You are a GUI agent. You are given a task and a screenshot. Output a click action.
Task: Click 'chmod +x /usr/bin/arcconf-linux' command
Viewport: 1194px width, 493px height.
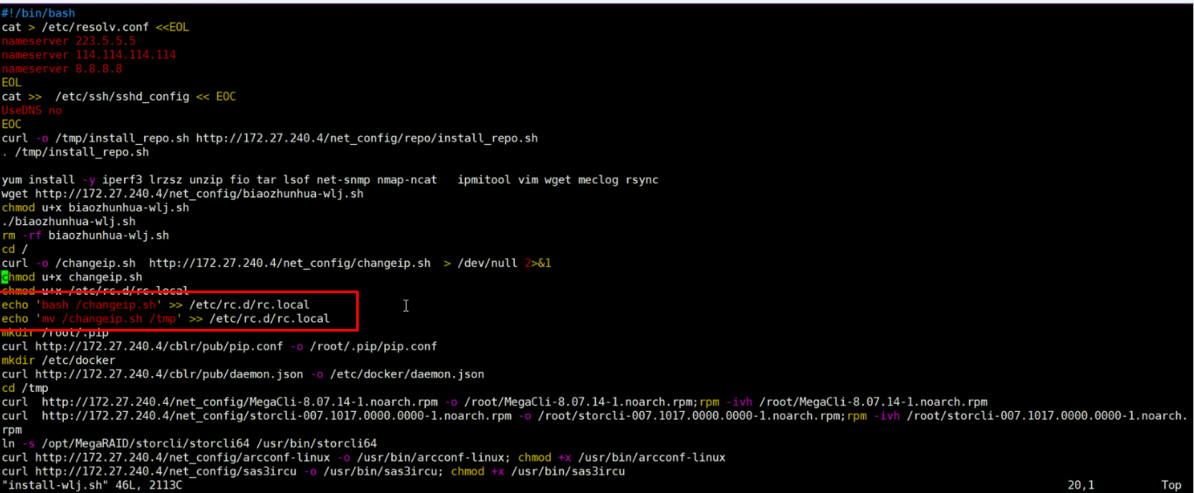point(621,457)
